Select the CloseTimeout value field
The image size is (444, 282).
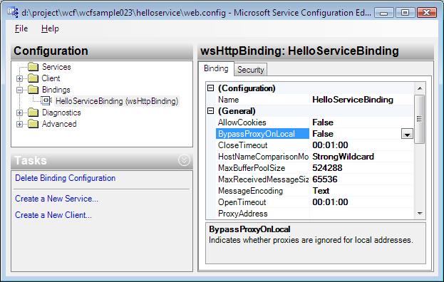coord(361,145)
